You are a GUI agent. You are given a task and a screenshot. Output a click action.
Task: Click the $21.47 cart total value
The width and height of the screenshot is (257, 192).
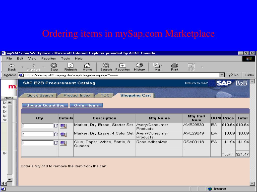242,154
